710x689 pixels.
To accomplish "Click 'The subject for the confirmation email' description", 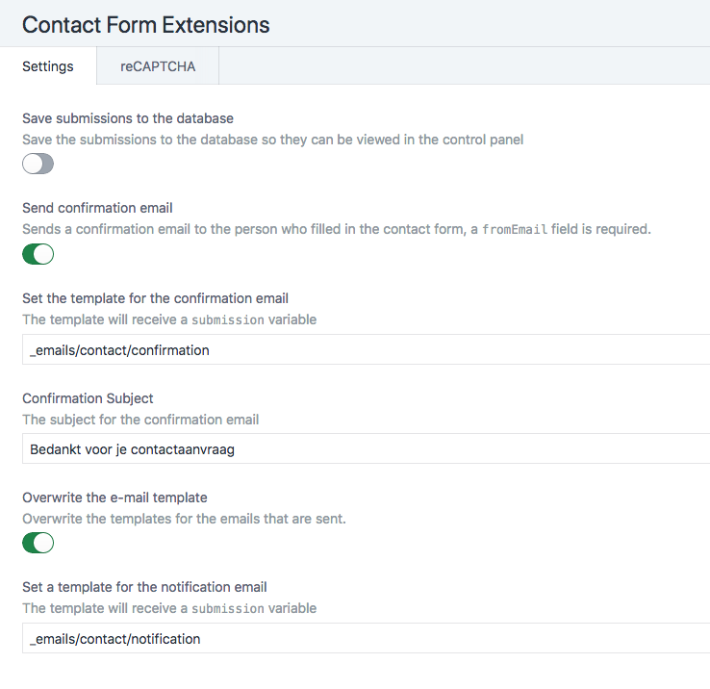I will pos(140,420).
